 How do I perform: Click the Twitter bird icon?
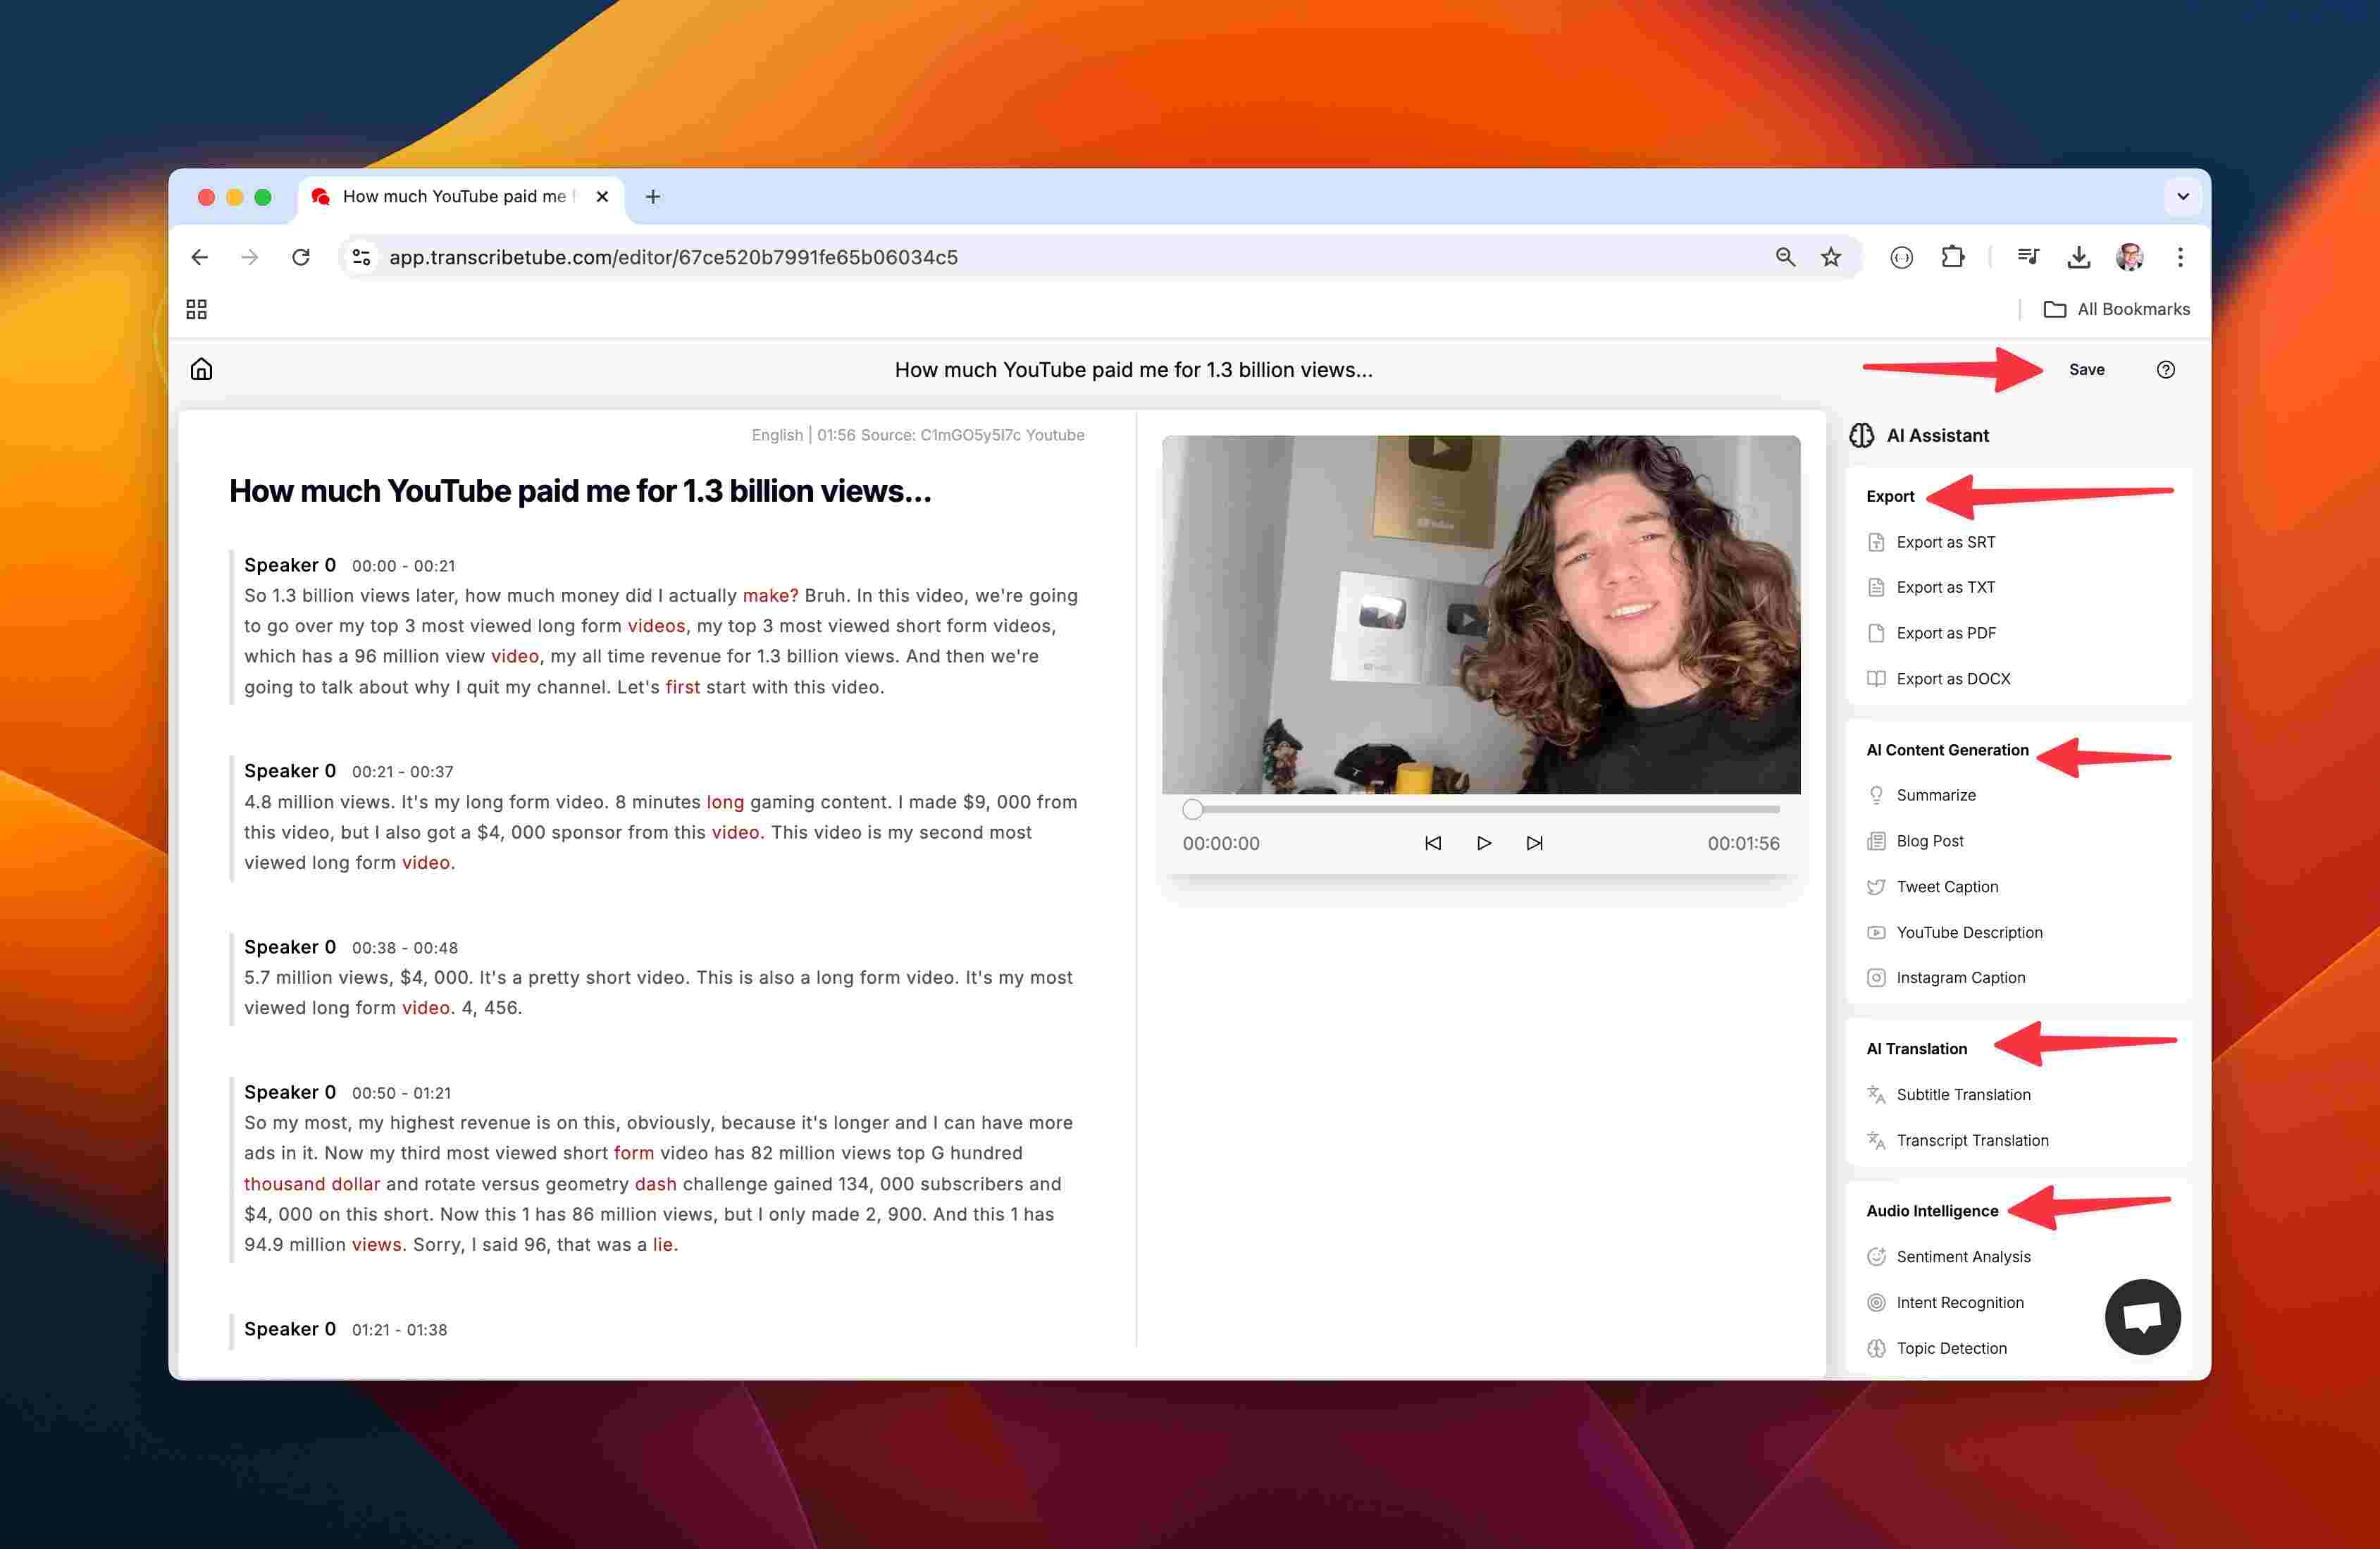pos(1876,886)
